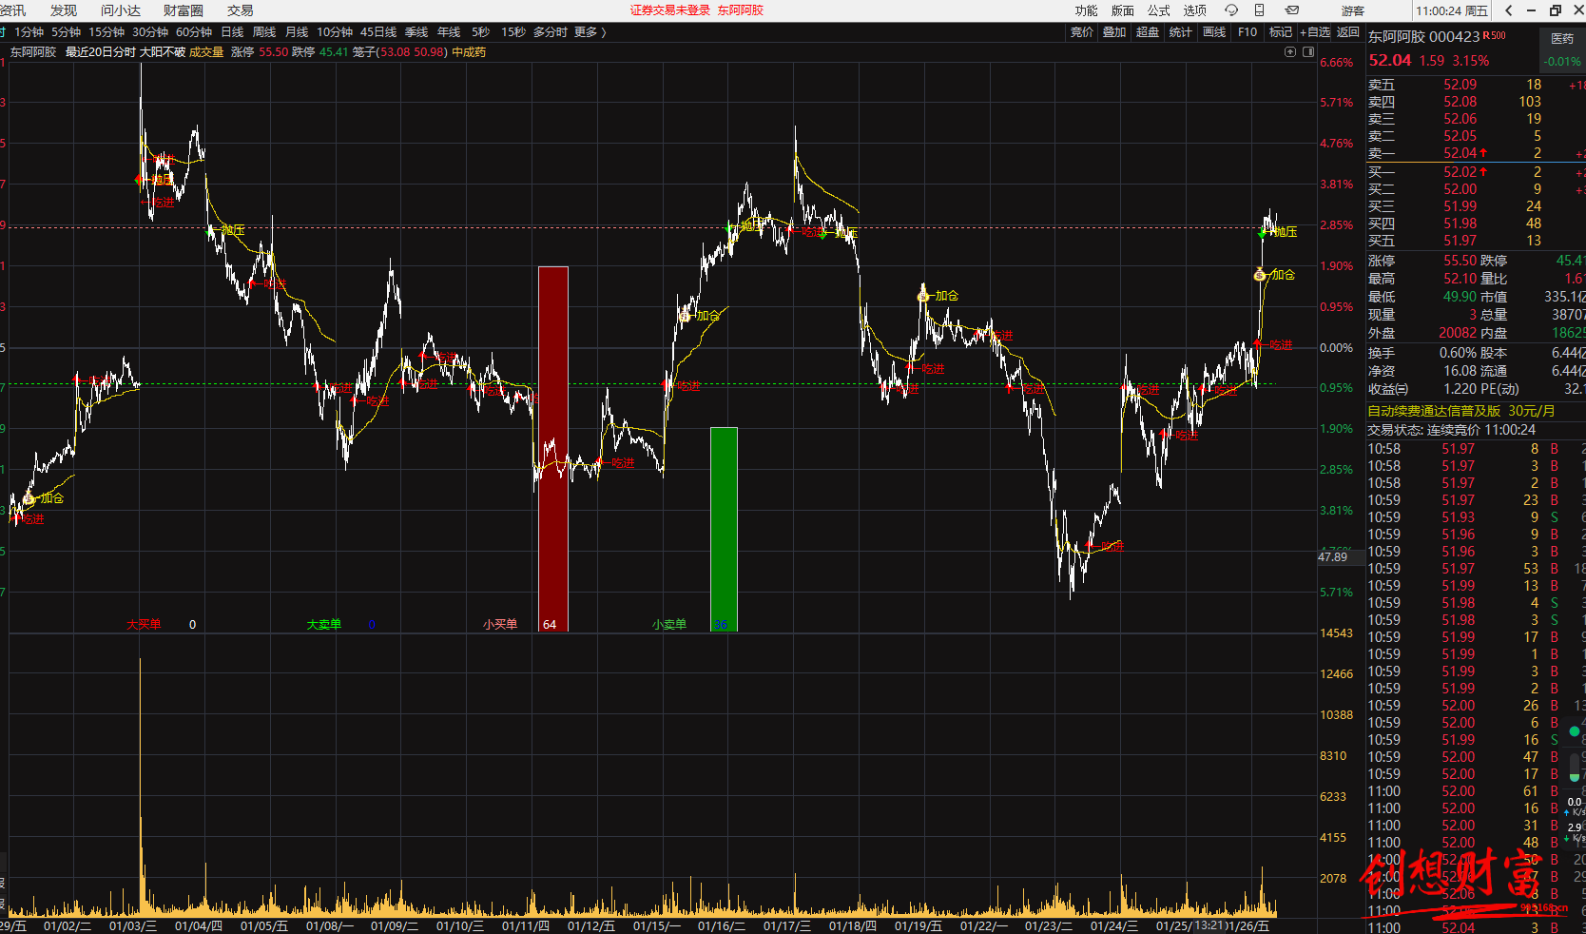
Task: Click the 竞价 toolbar button
Action: click(x=1082, y=32)
